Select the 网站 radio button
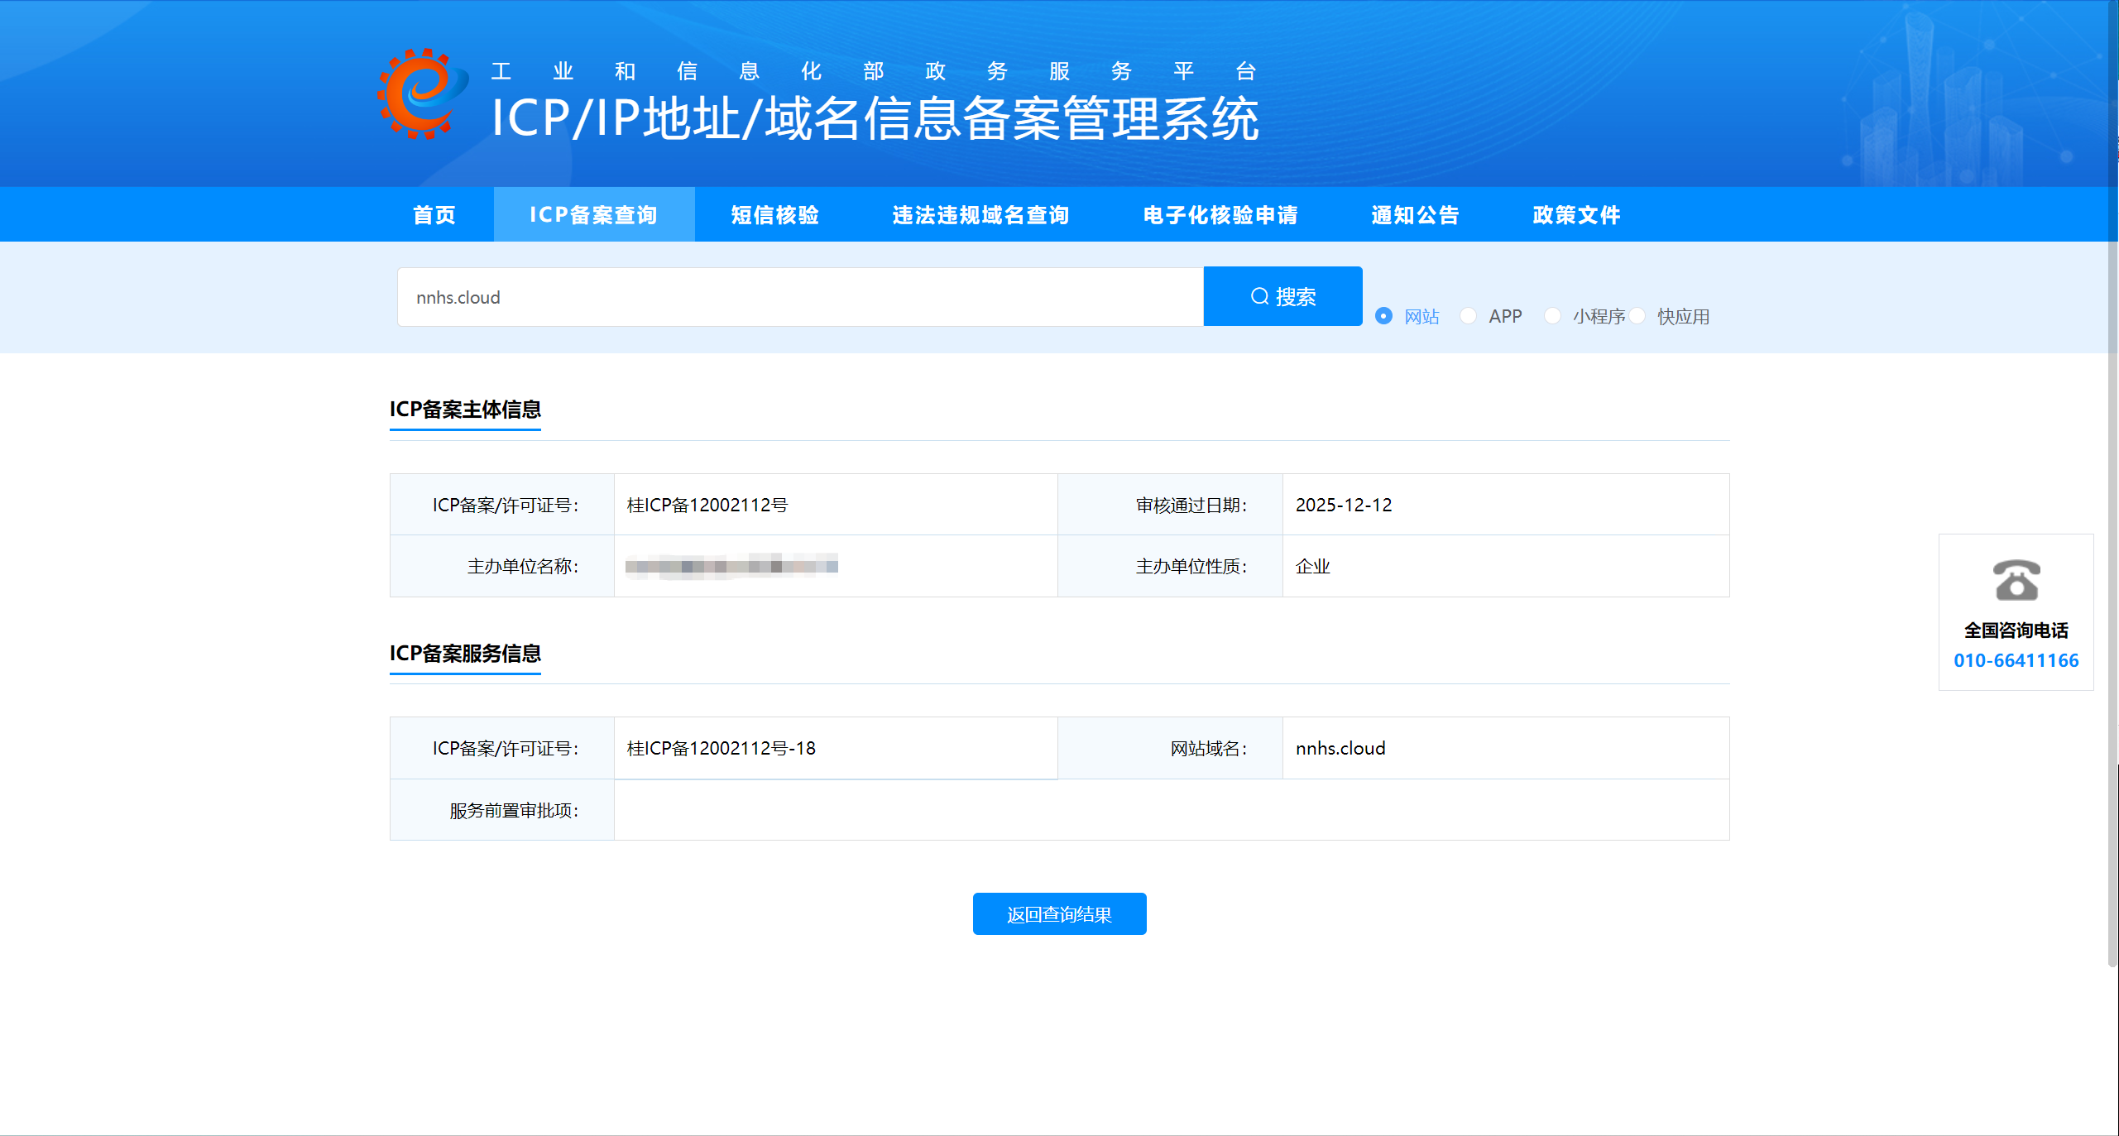This screenshot has height=1136, width=2119. tap(1383, 316)
